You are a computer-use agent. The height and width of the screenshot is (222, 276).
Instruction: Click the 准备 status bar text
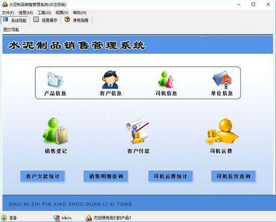pyautogui.click(x=13, y=218)
